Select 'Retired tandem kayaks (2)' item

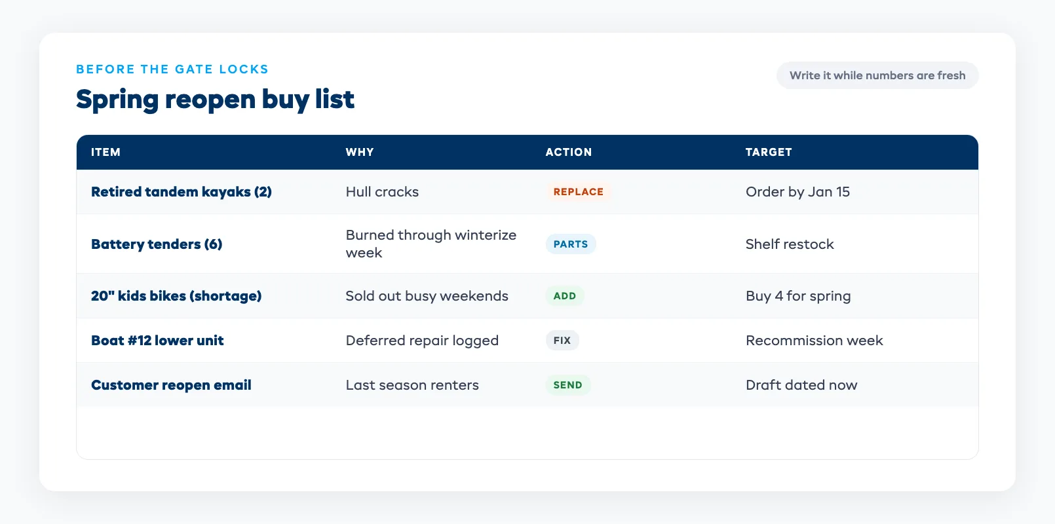[x=182, y=192]
